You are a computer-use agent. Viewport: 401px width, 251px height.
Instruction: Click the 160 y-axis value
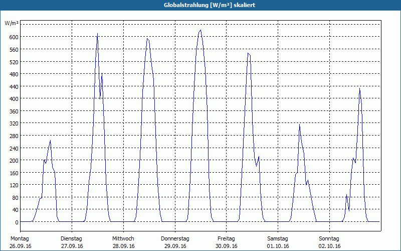14,173
